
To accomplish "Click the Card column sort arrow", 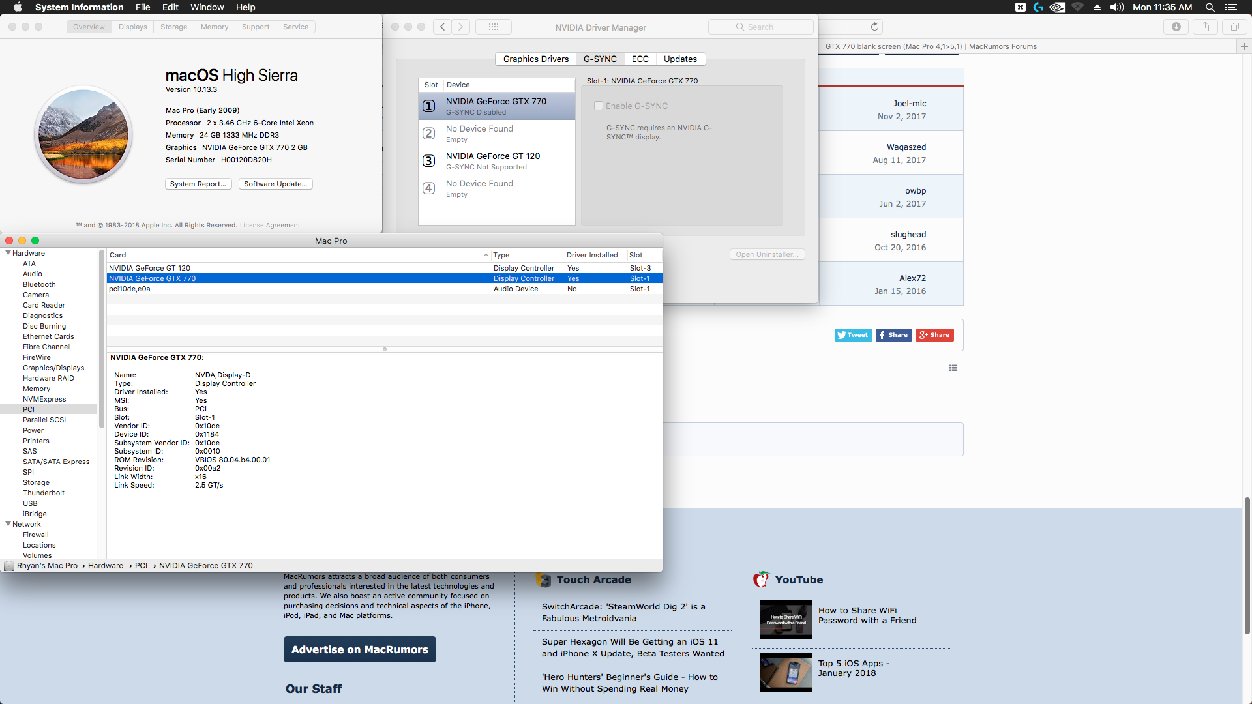I will 486,255.
